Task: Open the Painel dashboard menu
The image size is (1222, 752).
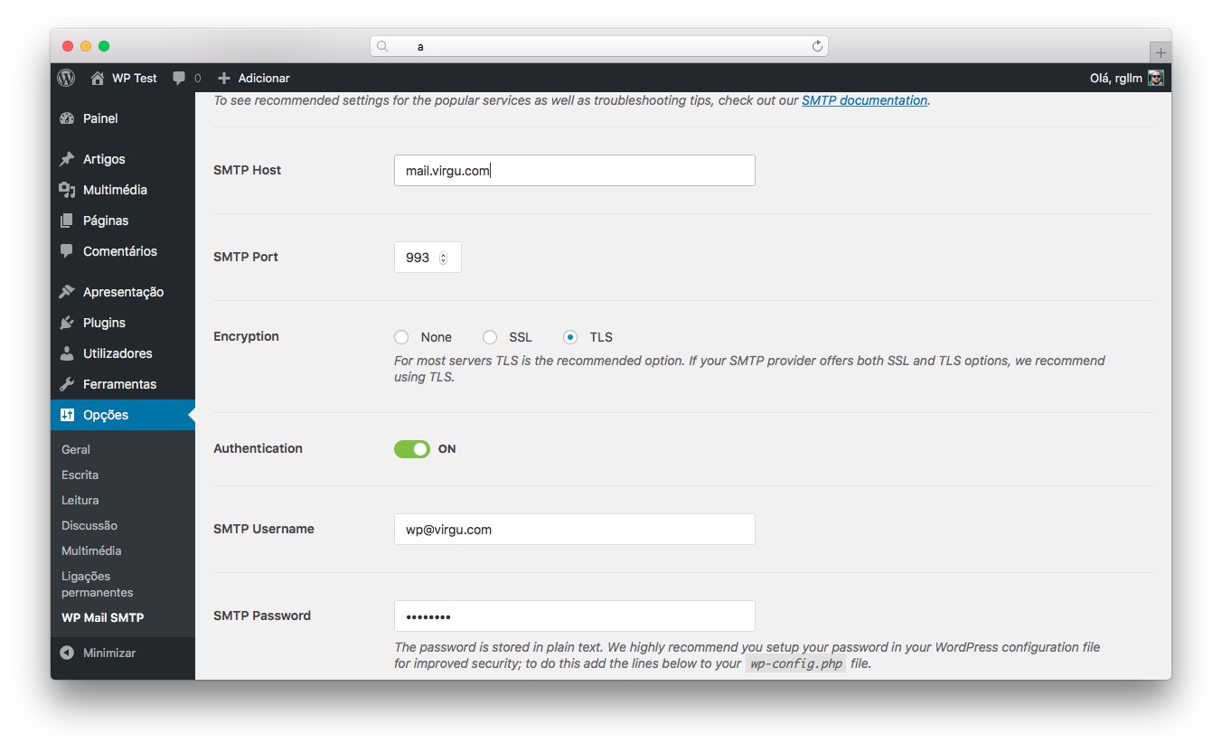Action: pyautogui.click(x=99, y=118)
